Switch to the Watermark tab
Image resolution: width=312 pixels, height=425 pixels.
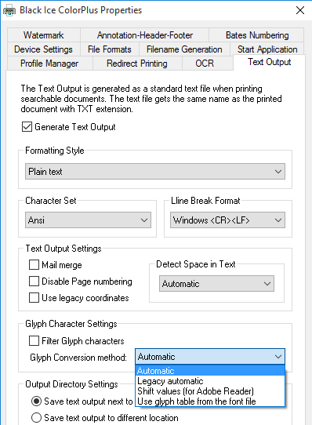coord(44,35)
